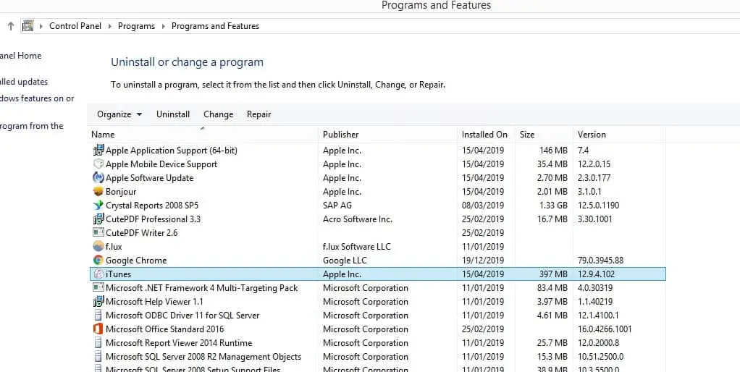
Task: Select the Bonjour entry
Action: point(121,191)
